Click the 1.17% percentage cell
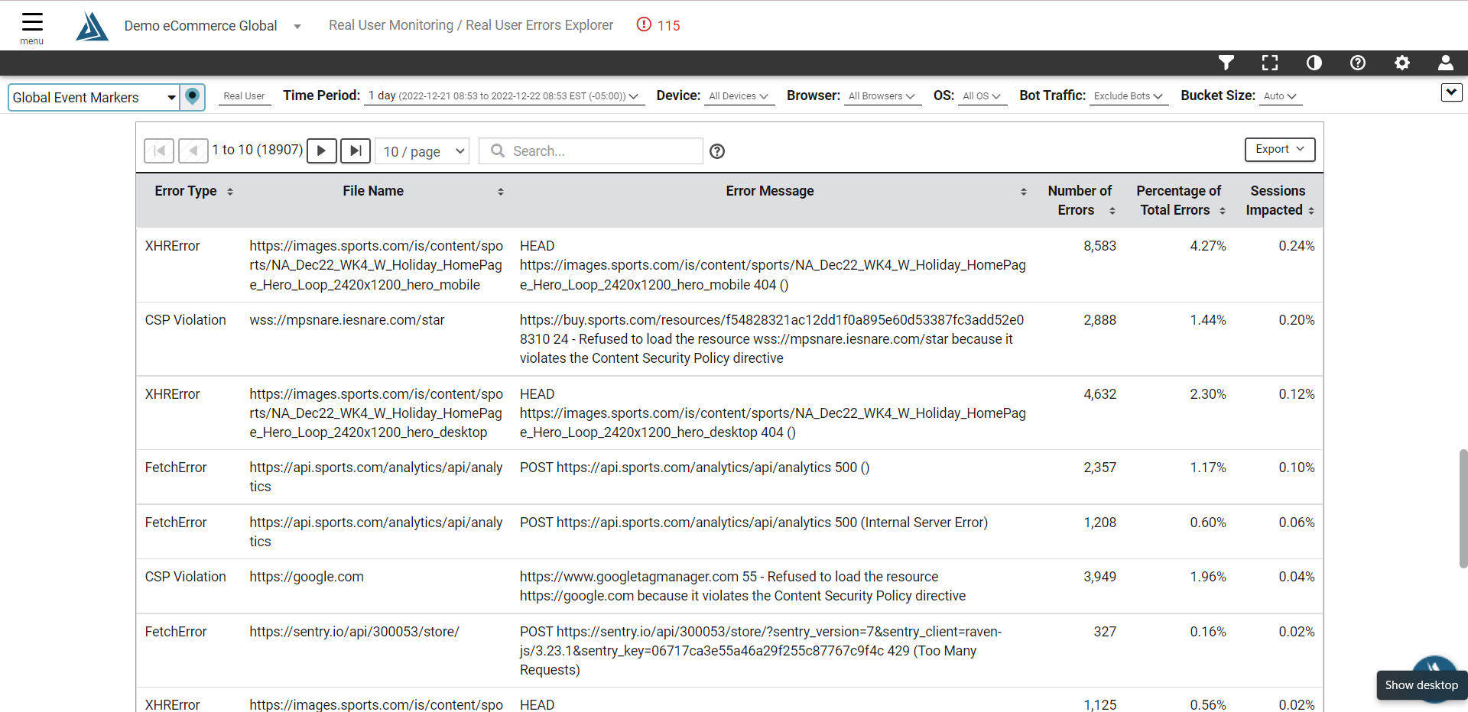The image size is (1468, 712). tap(1208, 468)
